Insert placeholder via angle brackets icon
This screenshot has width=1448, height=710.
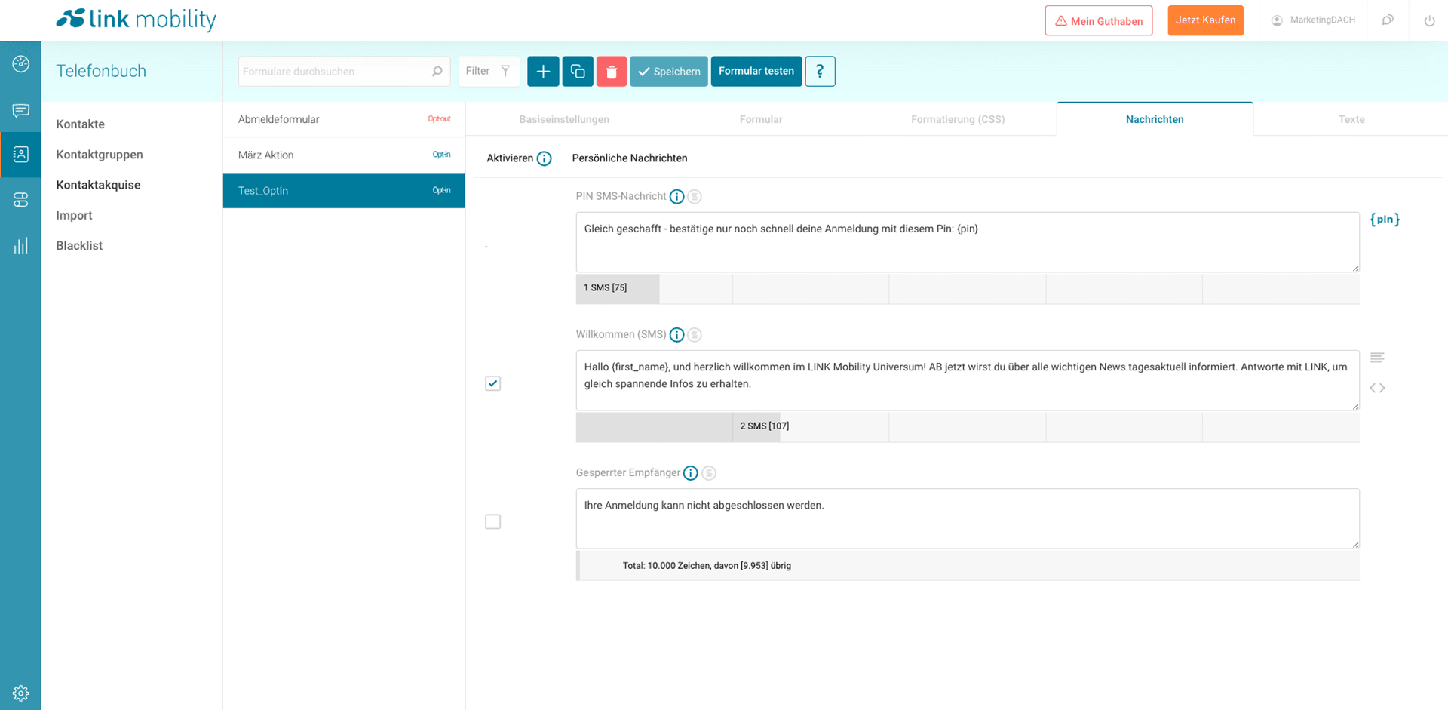(x=1377, y=388)
